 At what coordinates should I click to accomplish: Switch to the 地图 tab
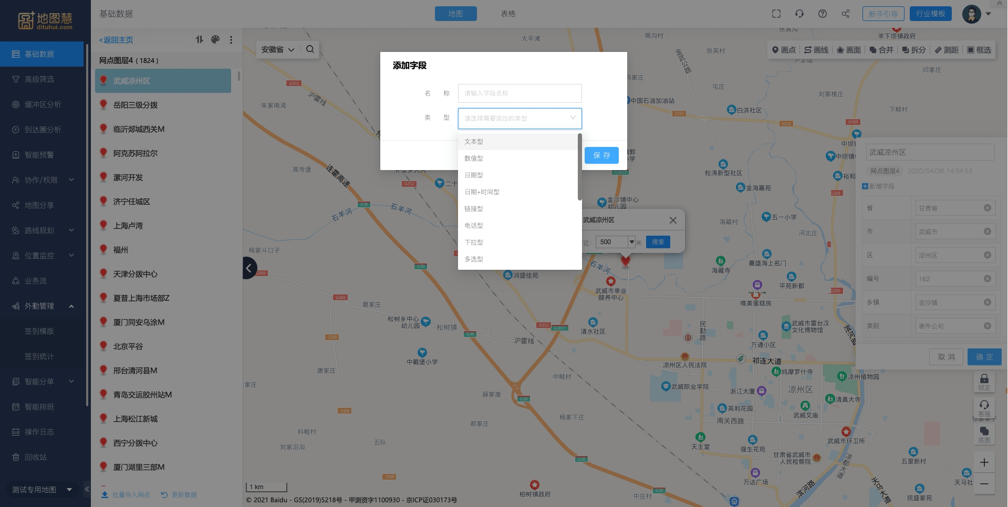click(455, 14)
